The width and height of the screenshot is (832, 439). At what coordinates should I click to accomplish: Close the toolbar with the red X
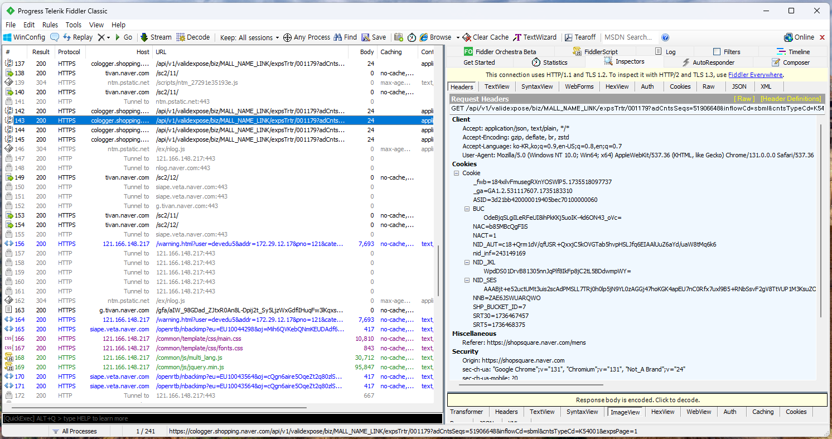(822, 37)
